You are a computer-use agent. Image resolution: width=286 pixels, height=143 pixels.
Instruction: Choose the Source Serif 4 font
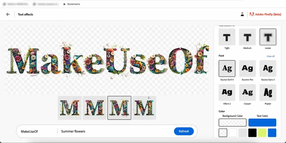227,69
